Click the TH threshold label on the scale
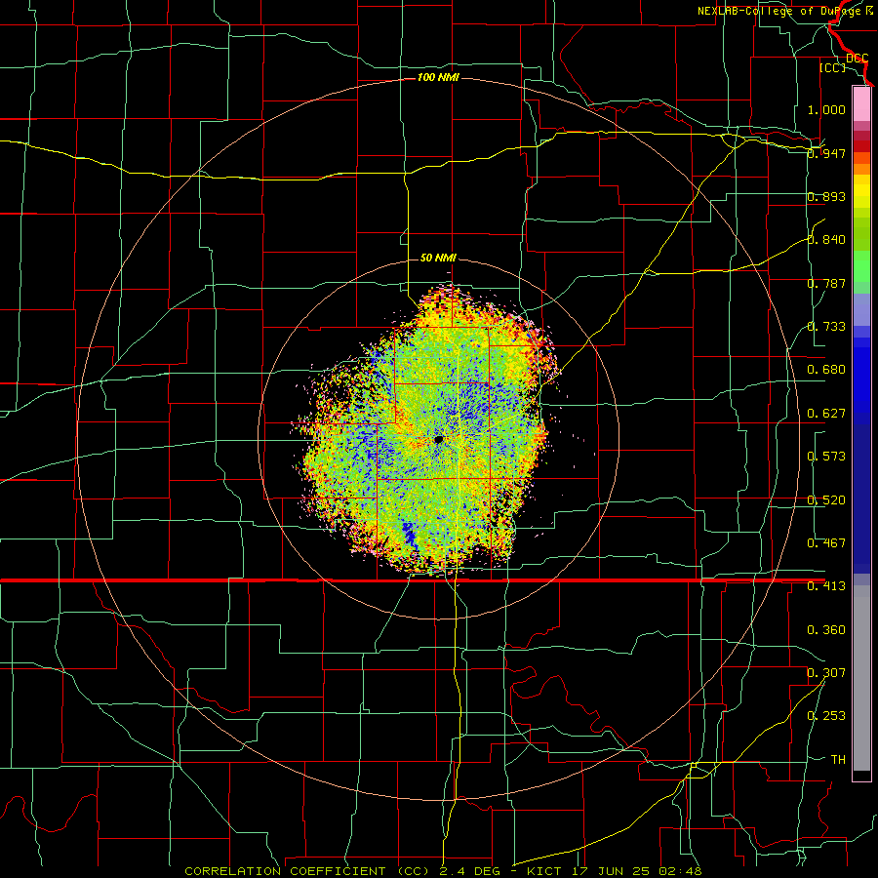The image size is (878, 878). (838, 760)
